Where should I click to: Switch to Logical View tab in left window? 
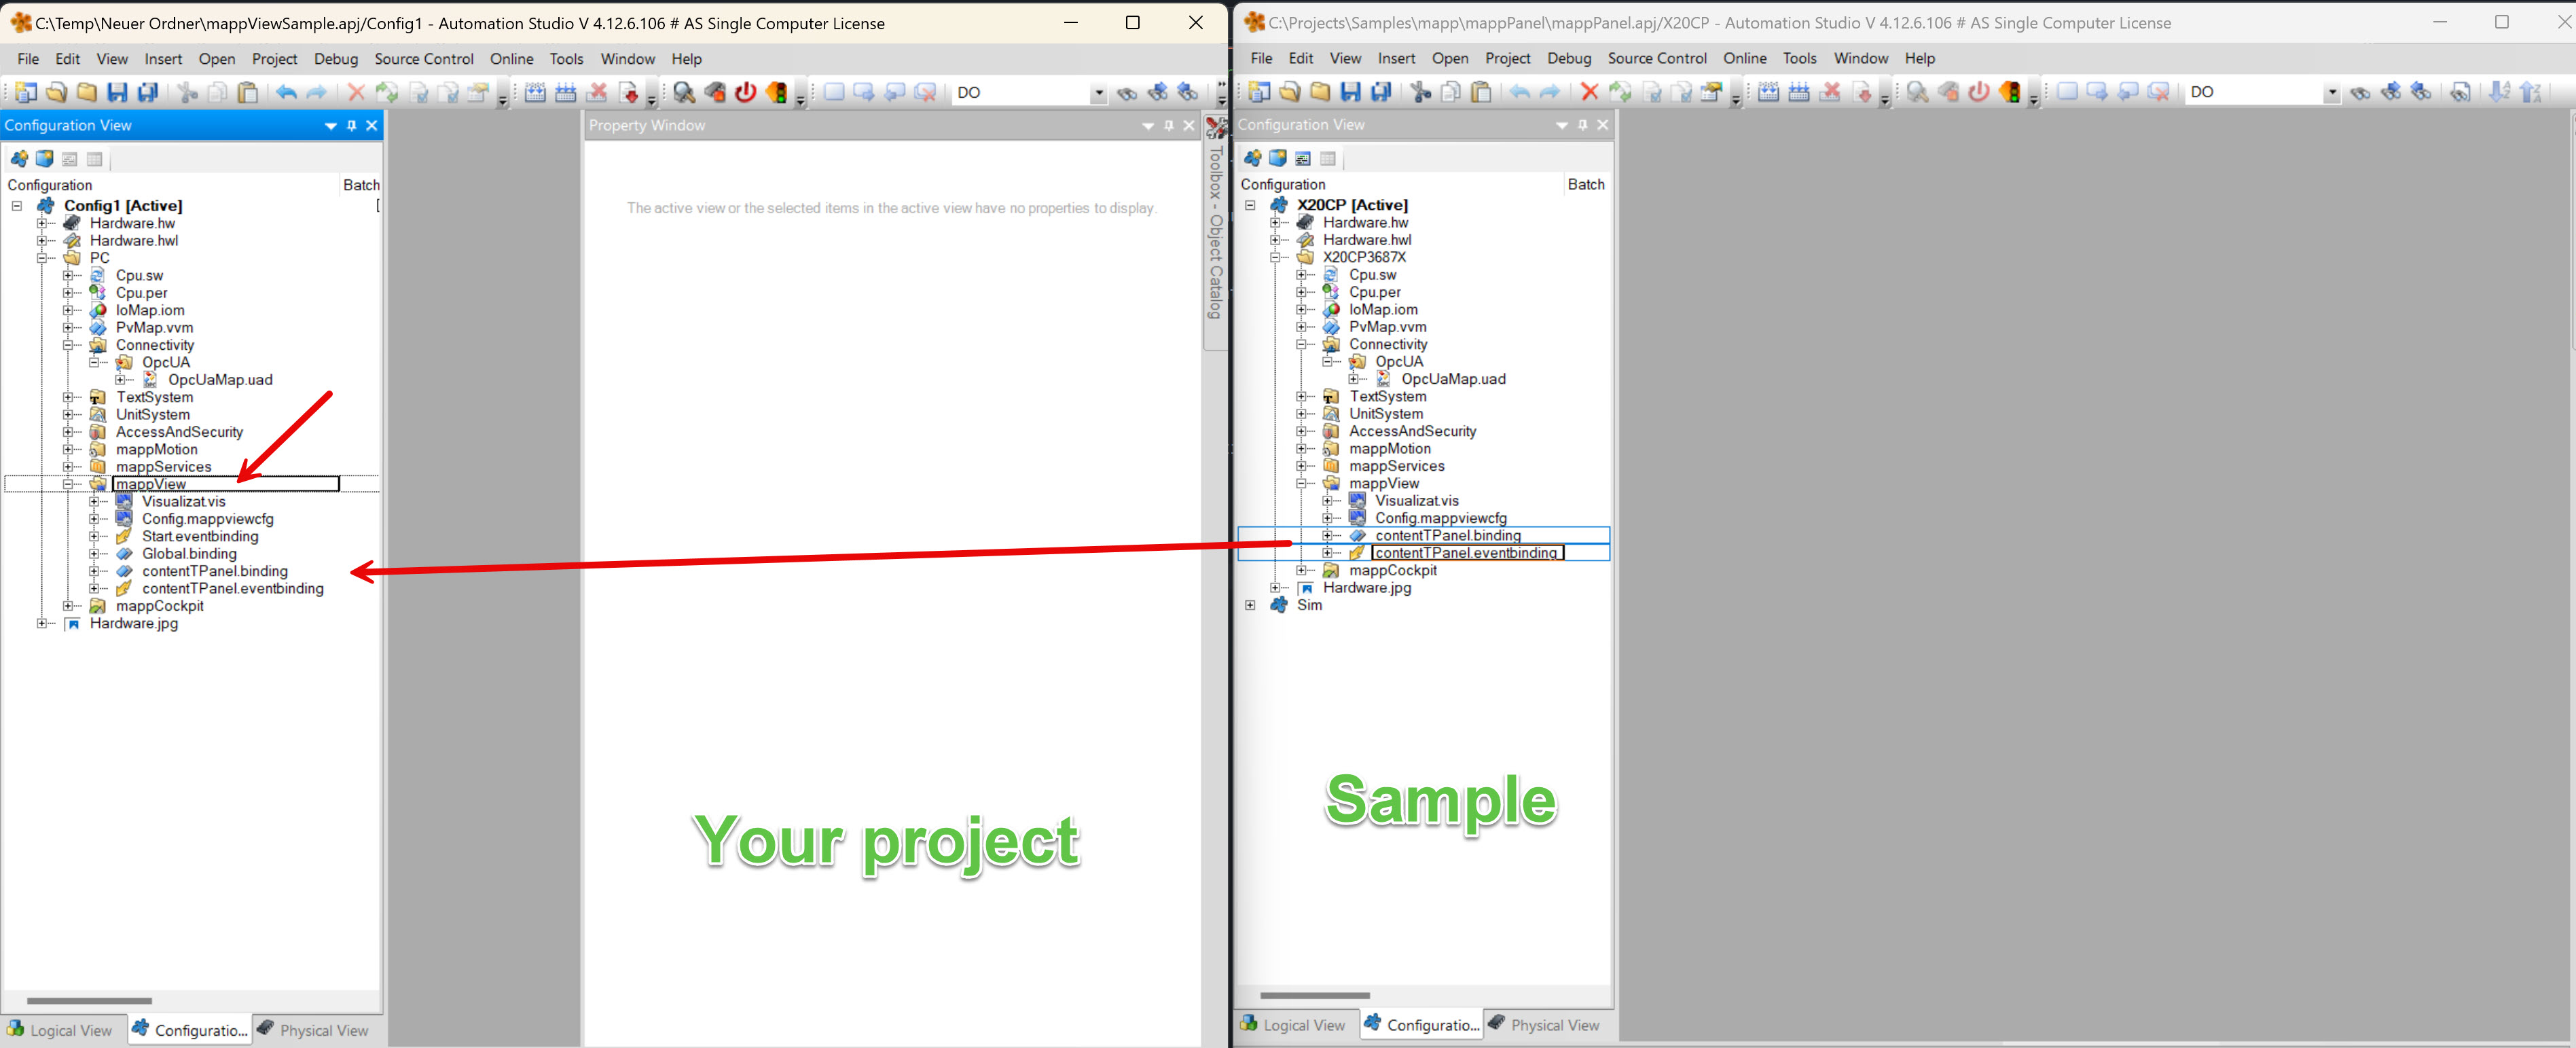point(61,1030)
